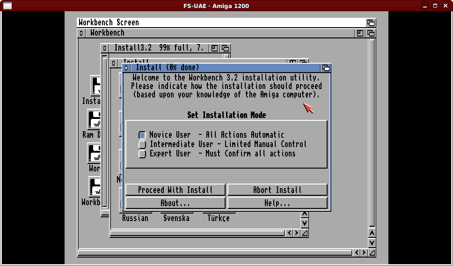
Task: Click up arrow of Install drawer window scrollbar
Action: coord(305,214)
